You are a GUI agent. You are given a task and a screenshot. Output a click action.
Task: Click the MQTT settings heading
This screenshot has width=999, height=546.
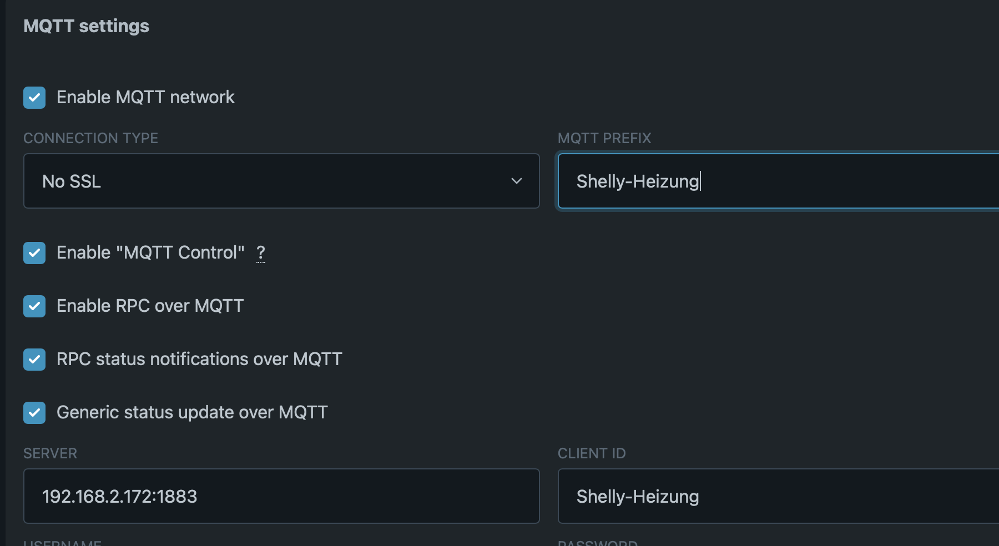[x=87, y=26]
